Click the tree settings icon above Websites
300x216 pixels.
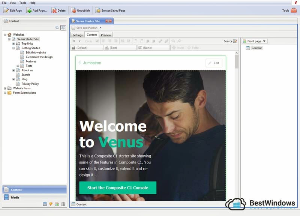63,28
